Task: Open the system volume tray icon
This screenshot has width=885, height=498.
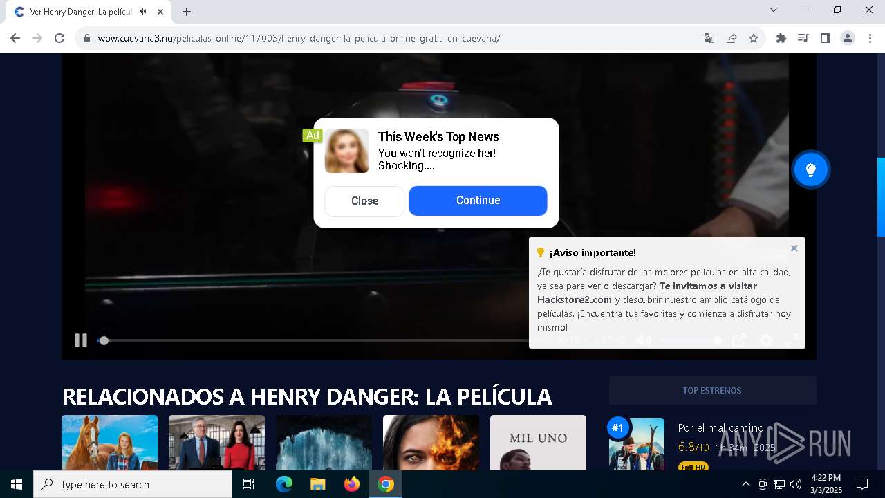Action: 796,484
